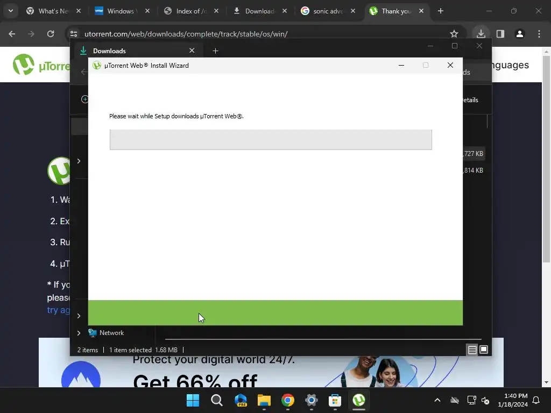Click the File Explorer New plus icon
551x413 pixels.
tap(84, 99)
